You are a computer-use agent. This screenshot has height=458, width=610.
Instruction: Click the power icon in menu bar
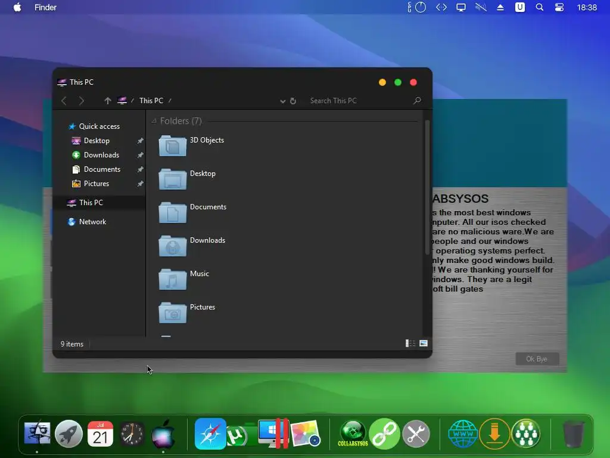(x=421, y=7)
